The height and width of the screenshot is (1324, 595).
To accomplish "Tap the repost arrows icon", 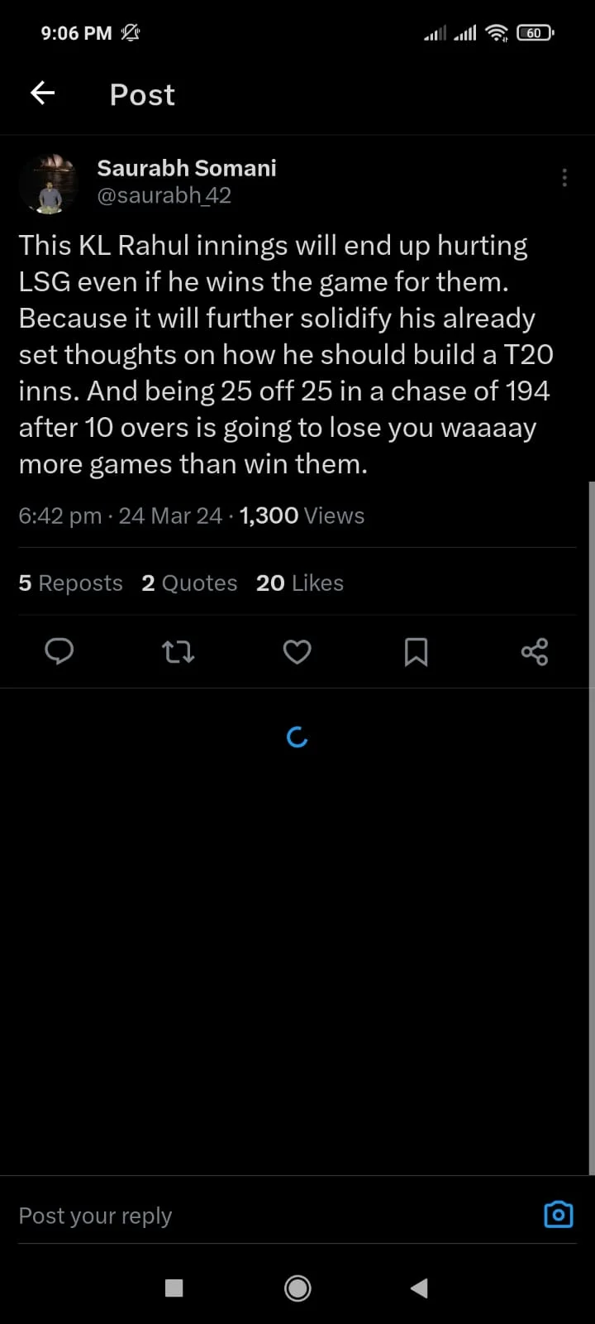I will coord(178,652).
